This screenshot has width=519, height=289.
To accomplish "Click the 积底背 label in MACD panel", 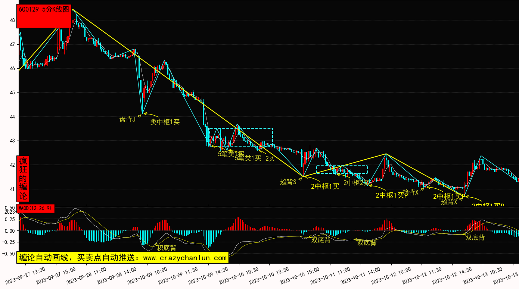I will coord(166,248).
